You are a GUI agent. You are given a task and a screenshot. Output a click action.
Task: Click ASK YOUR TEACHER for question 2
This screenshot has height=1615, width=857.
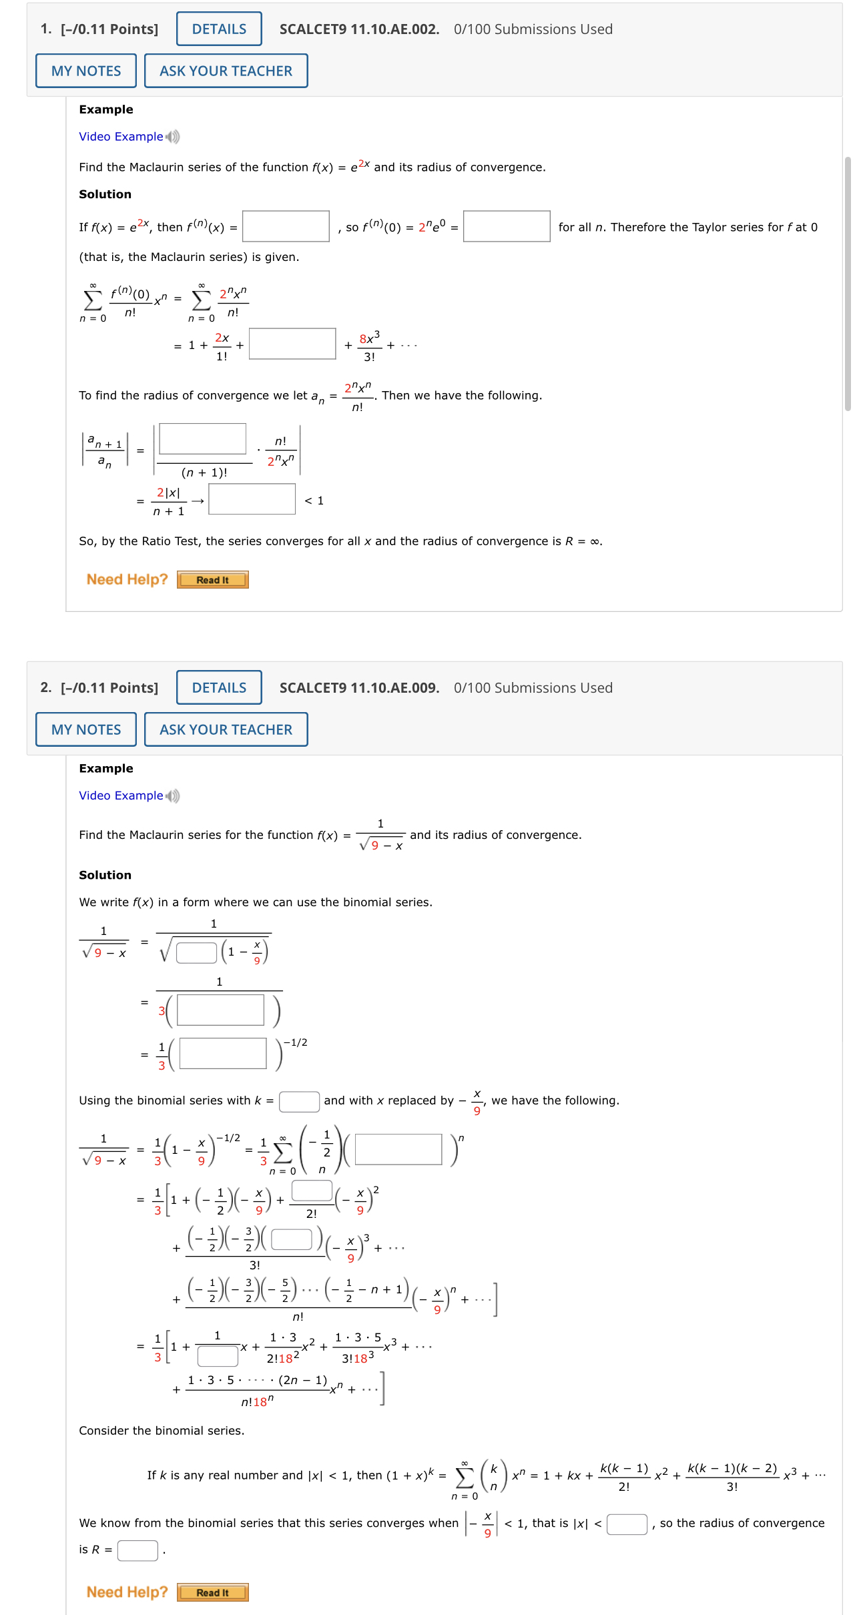[226, 729]
